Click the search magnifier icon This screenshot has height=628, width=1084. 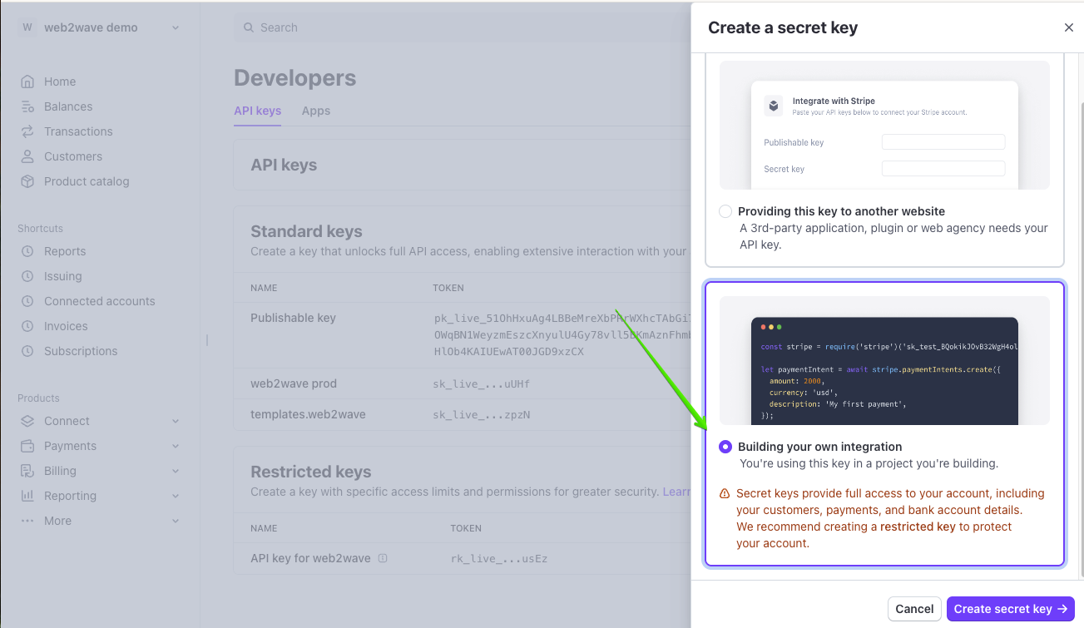pyautogui.click(x=248, y=27)
